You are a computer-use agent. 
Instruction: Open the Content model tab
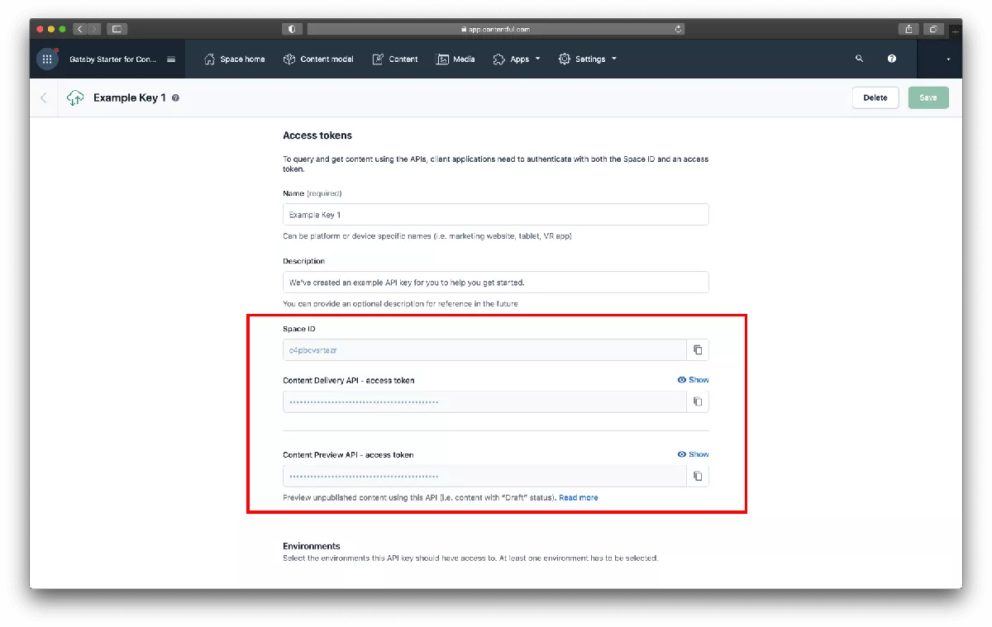tap(318, 59)
